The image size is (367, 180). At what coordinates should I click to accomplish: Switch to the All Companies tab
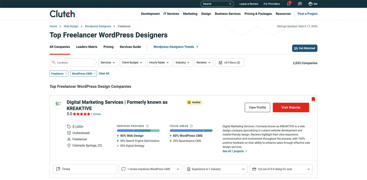click(60, 47)
